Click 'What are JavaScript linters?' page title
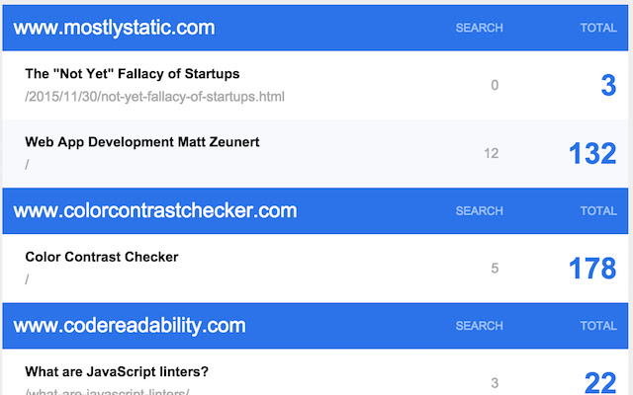Image resolution: width=633 pixels, height=395 pixels. [117, 372]
